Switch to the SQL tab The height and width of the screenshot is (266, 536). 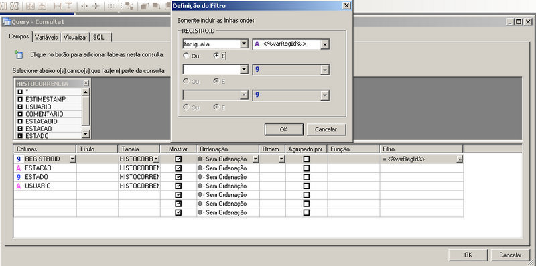pyautogui.click(x=98, y=38)
